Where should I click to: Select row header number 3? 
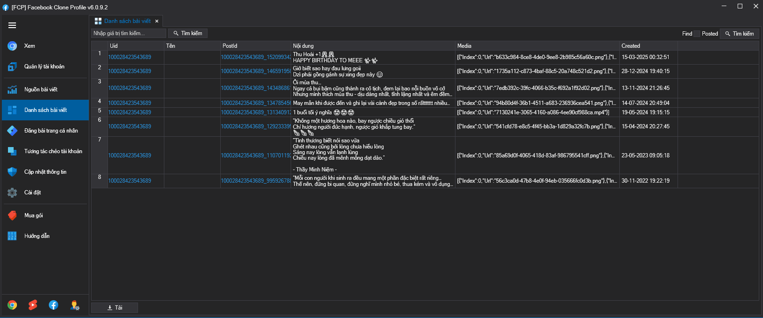tap(100, 88)
